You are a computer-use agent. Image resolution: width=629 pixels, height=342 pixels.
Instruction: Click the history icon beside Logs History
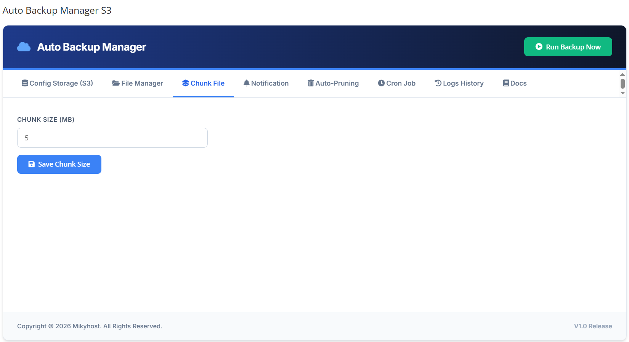[438, 83]
